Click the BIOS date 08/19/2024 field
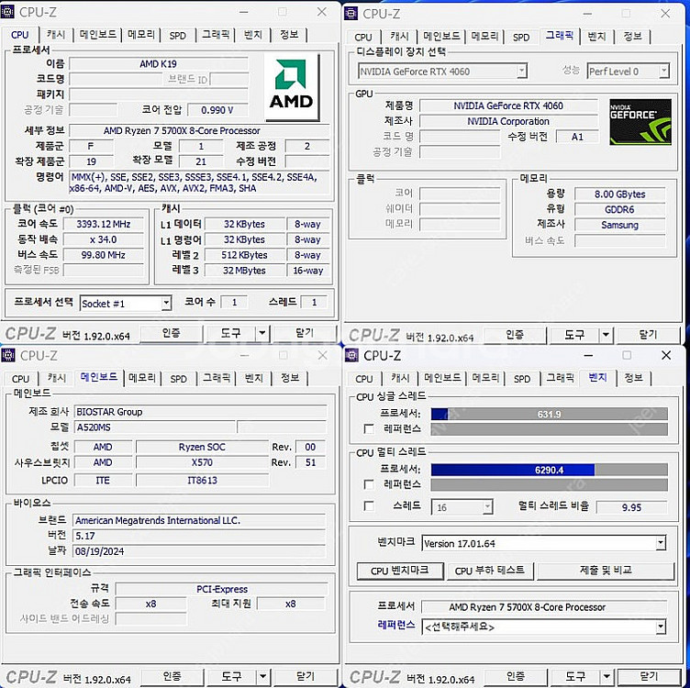Screen dimensions: 690x688 click(199, 551)
